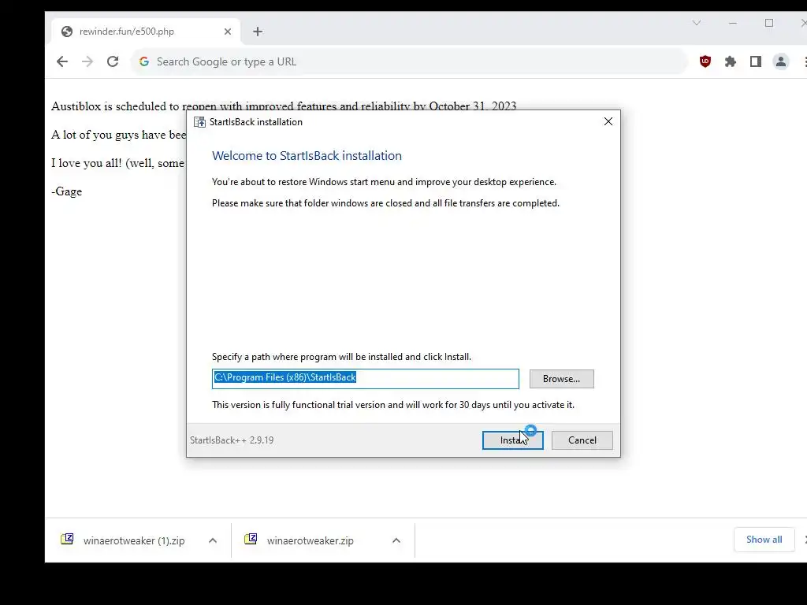Click the 'You're about to restore Windows' sentence
Viewport: 807px width, 605px height.
384,182
